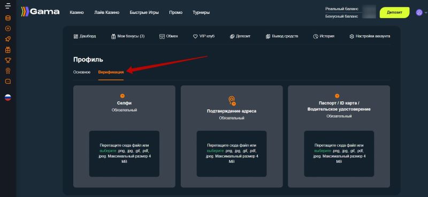The width and height of the screenshot is (428, 197).
Task: Click the gift box sidebar icon
Action: tap(8, 50)
